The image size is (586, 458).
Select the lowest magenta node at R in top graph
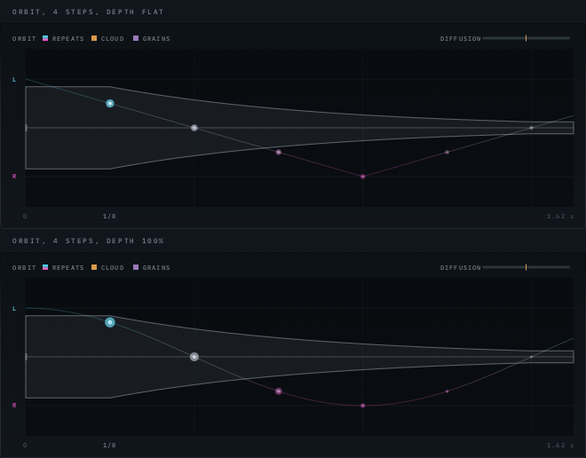point(362,177)
